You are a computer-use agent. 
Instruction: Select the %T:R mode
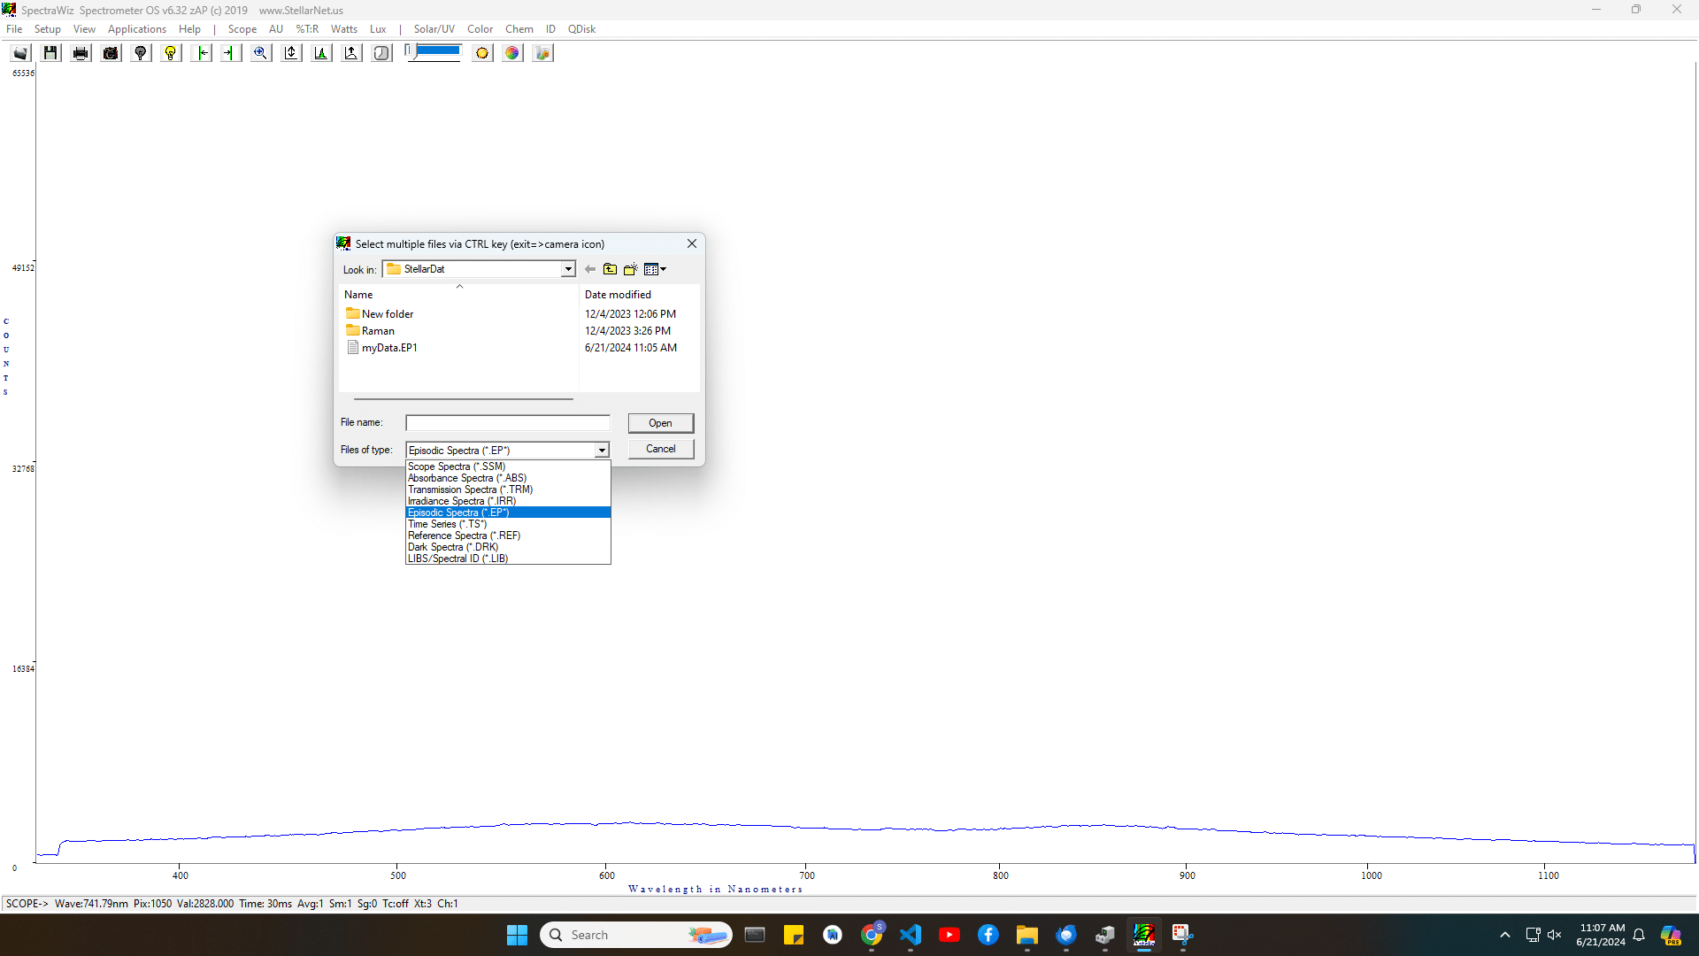point(307,29)
